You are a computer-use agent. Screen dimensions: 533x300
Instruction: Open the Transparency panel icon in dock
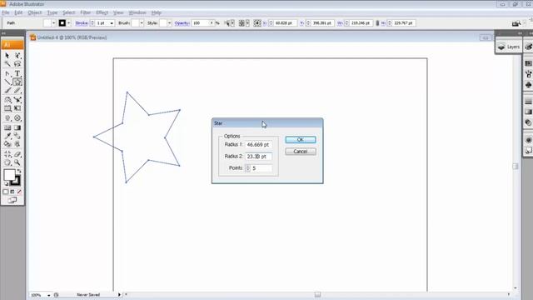point(528,122)
